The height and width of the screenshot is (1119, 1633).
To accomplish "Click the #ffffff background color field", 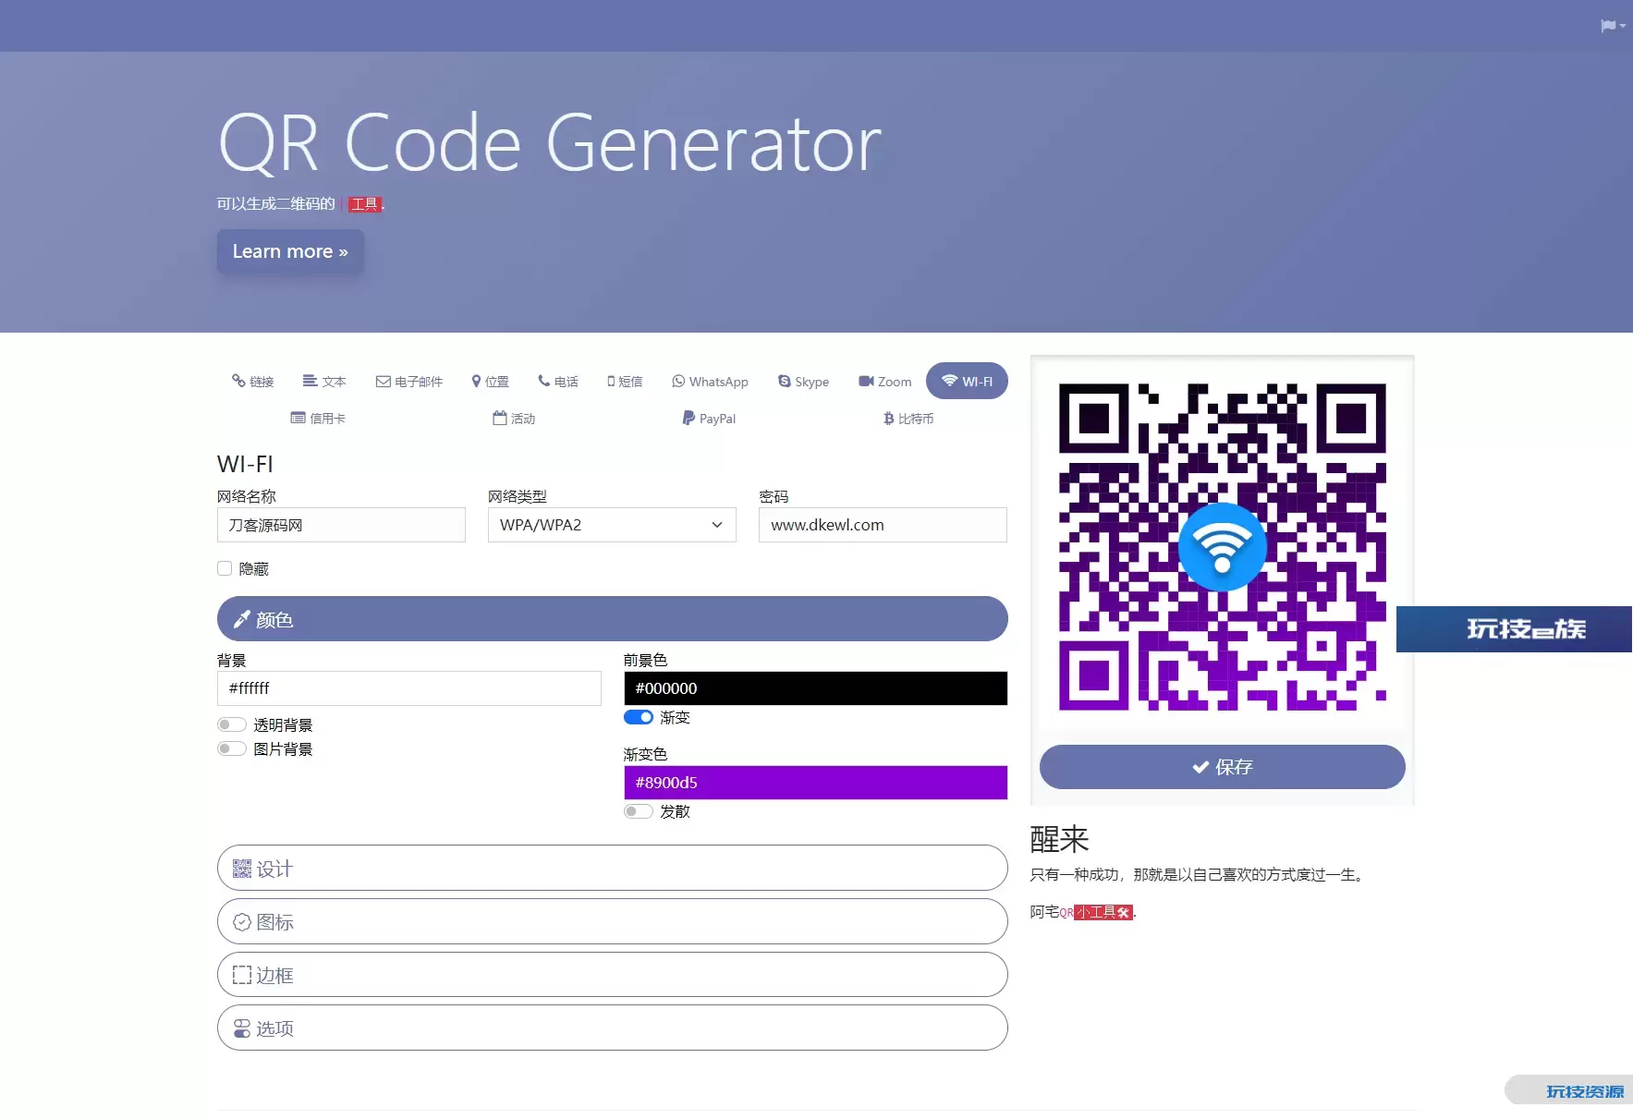I will click(x=408, y=688).
